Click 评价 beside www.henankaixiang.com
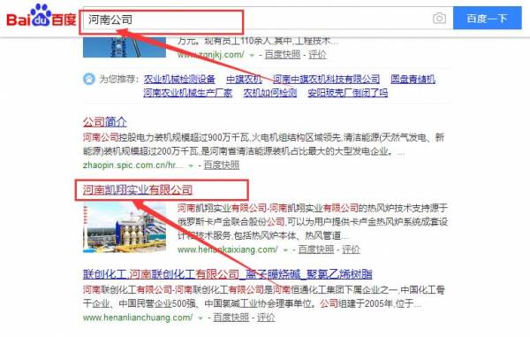 (x=351, y=249)
